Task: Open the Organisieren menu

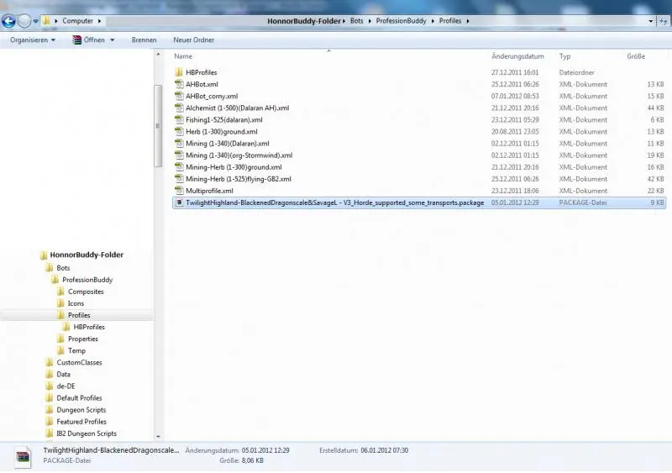Action: (x=33, y=39)
